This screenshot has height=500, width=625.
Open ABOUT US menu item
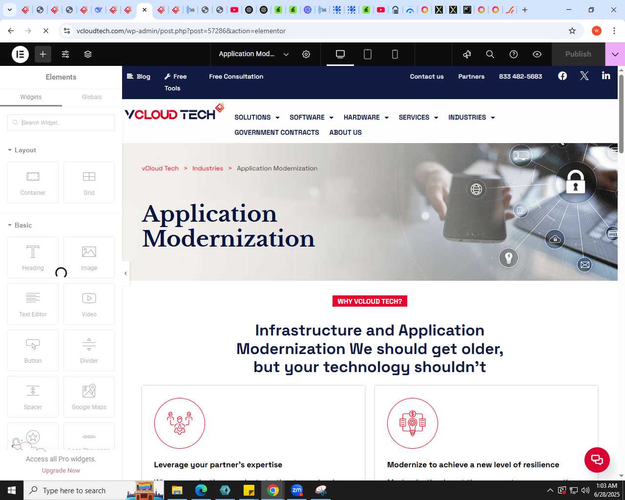[346, 133]
